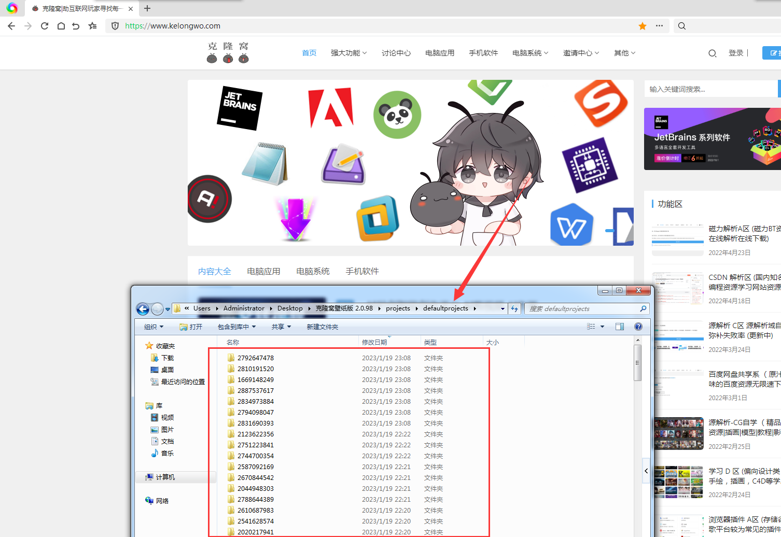Open the 磁力解析A区 article link
Viewport: 781px width, 537px height.
coord(745,233)
